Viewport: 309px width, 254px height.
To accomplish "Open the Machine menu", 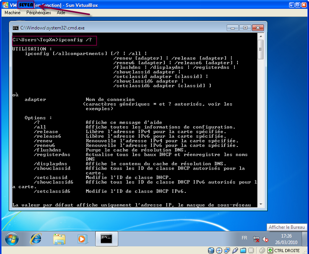I will pos(12,13).
